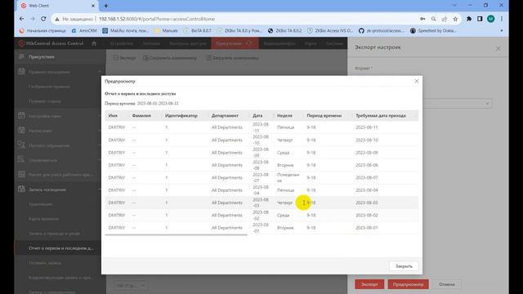Click the Понедельник weekday cell
This screenshot has height=294, width=523.
tap(288, 177)
